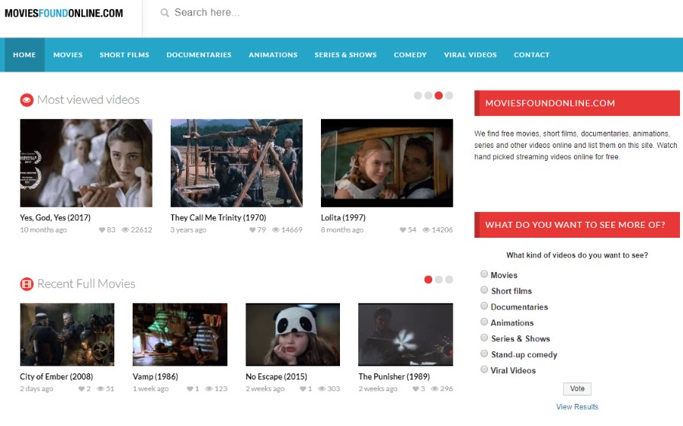Open the Contact navigation item
The width and height of the screenshot is (683, 426).
531,55
